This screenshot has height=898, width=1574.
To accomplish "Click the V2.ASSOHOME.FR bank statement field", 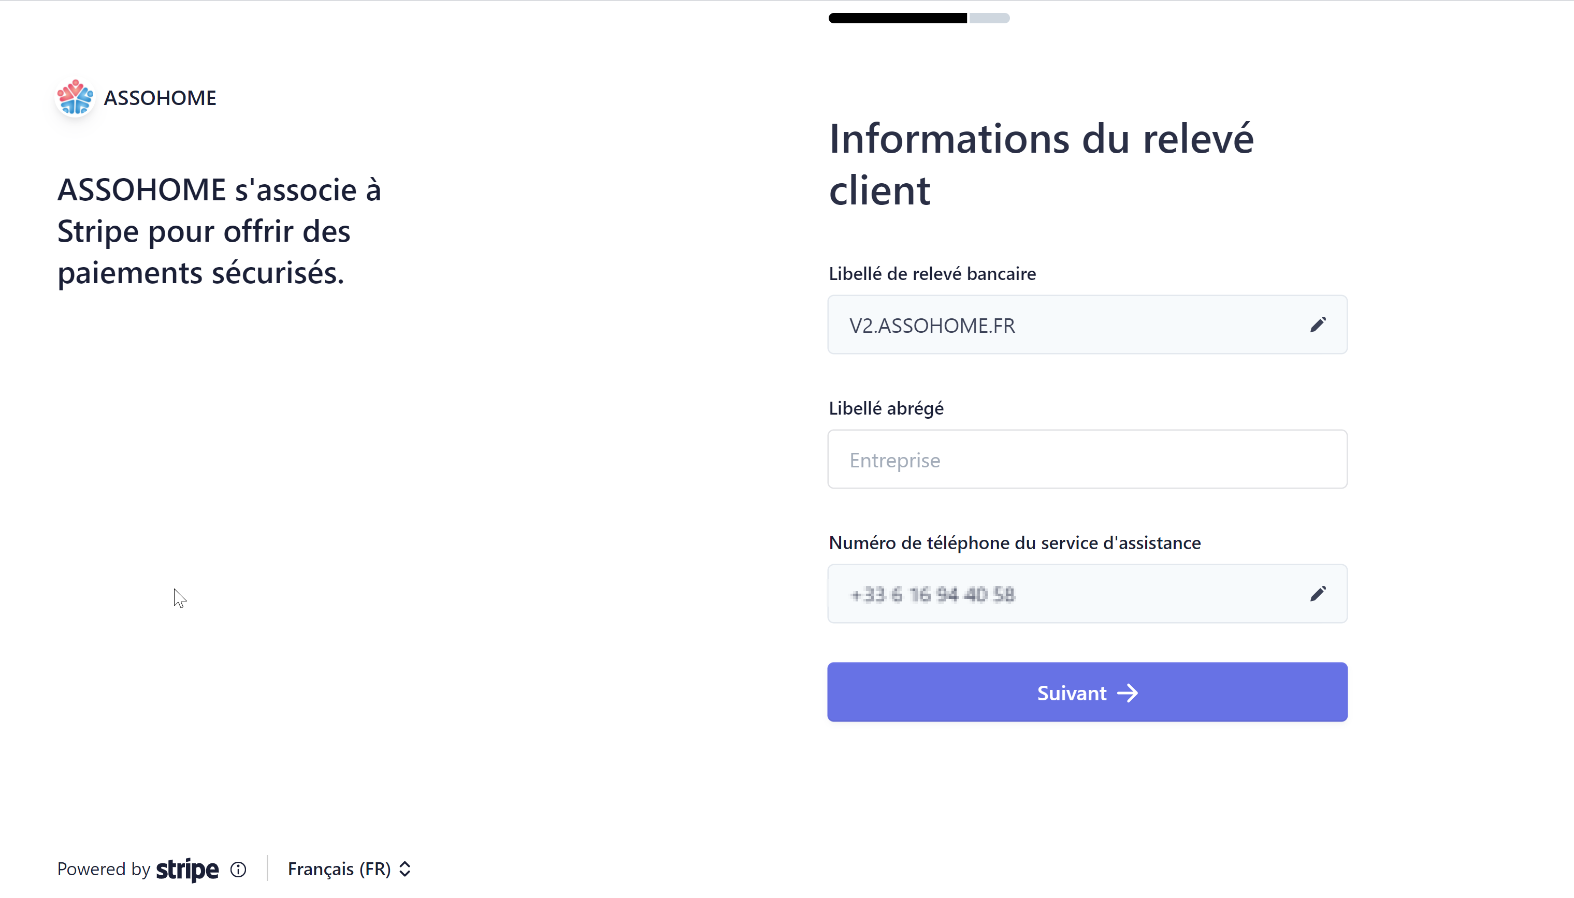I will tap(1061, 325).
